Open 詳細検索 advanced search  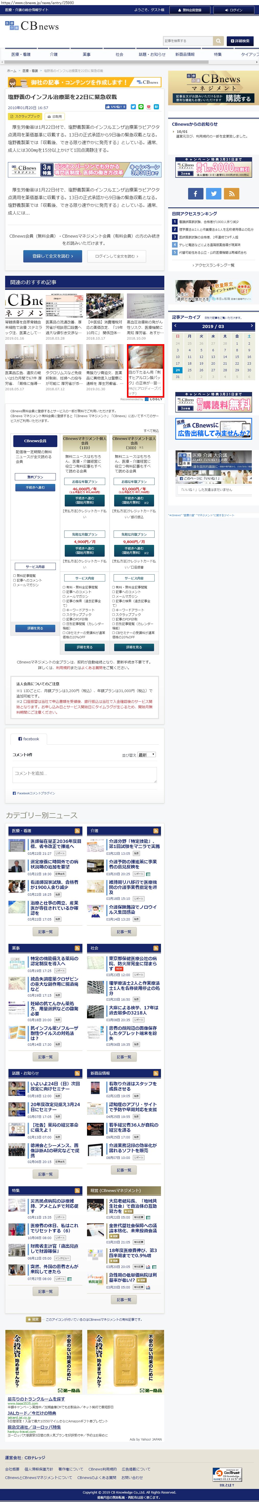(240, 41)
